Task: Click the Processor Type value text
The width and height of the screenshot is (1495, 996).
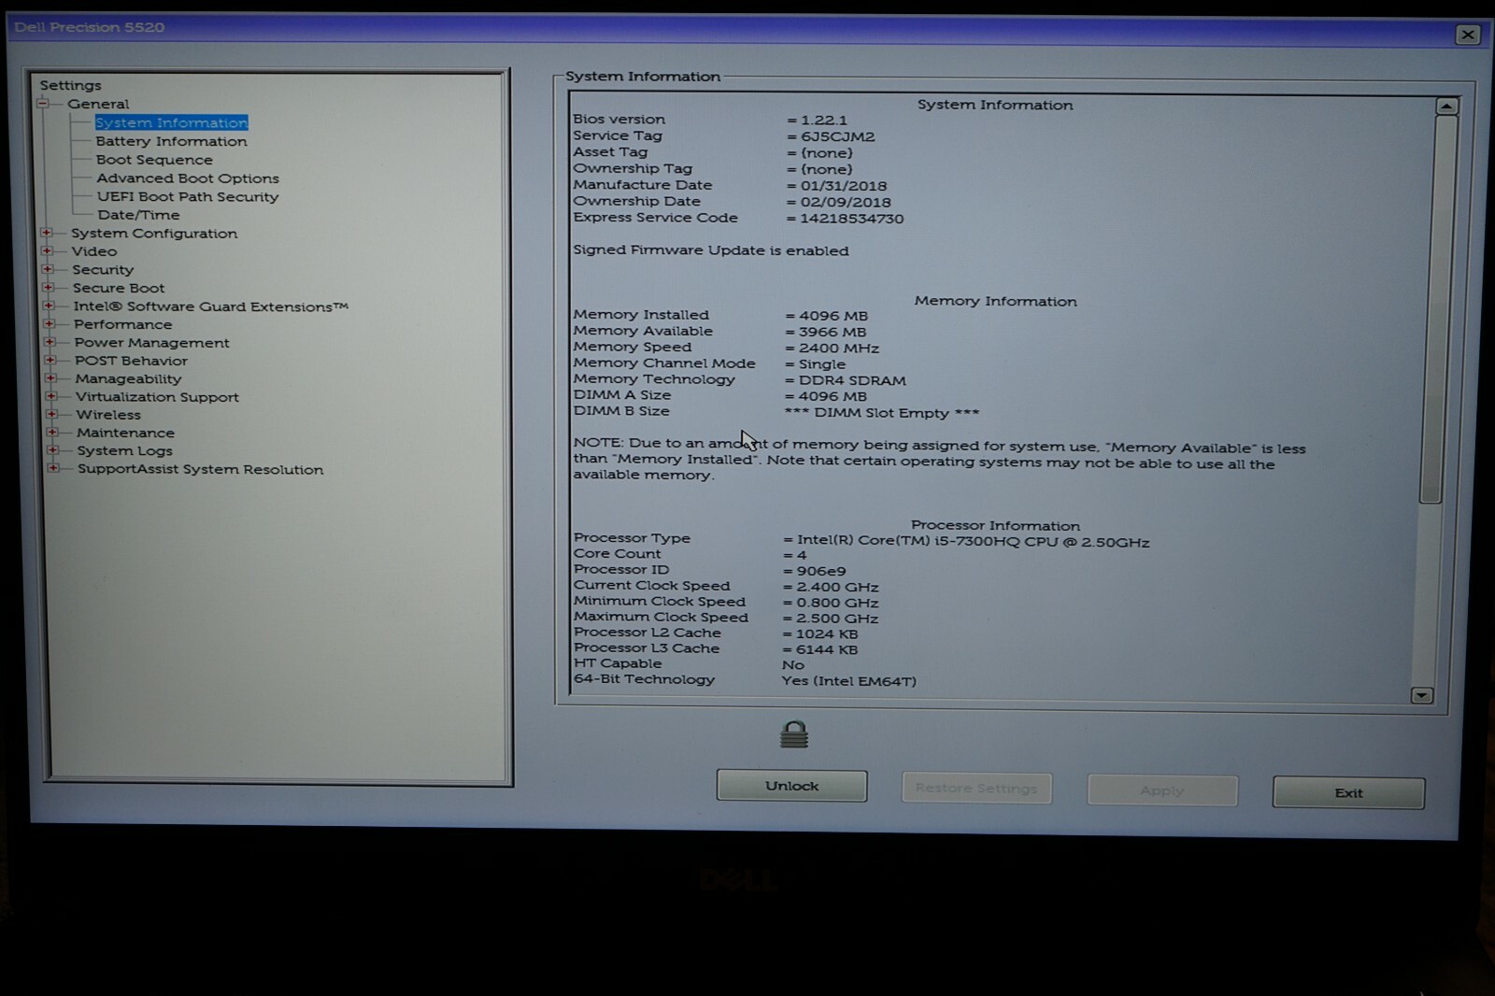Action: (973, 542)
